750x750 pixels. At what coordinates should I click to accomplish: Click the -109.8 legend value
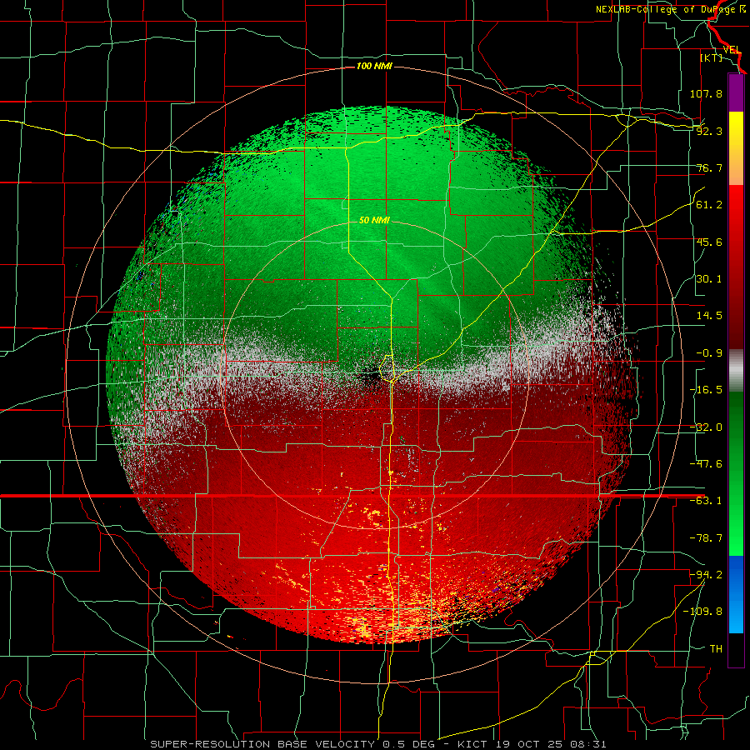click(x=702, y=612)
